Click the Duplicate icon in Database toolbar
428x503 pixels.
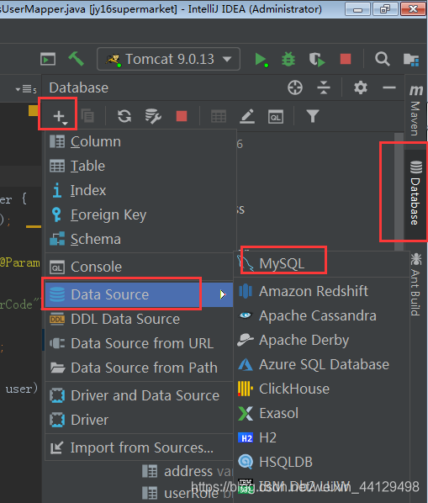(87, 116)
